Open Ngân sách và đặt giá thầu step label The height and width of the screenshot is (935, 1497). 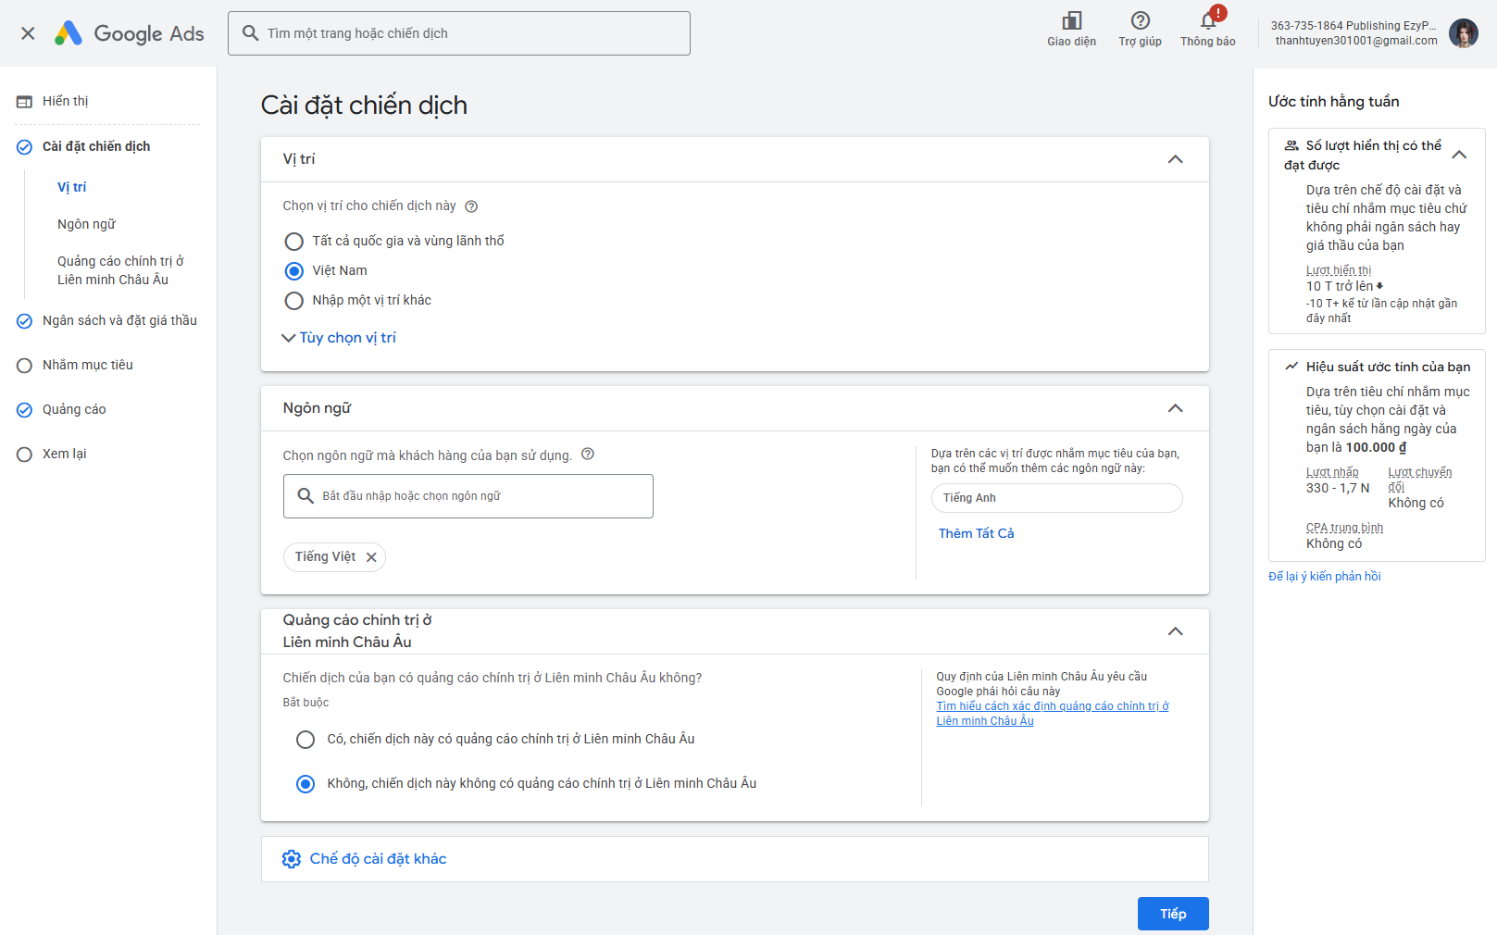tap(119, 320)
